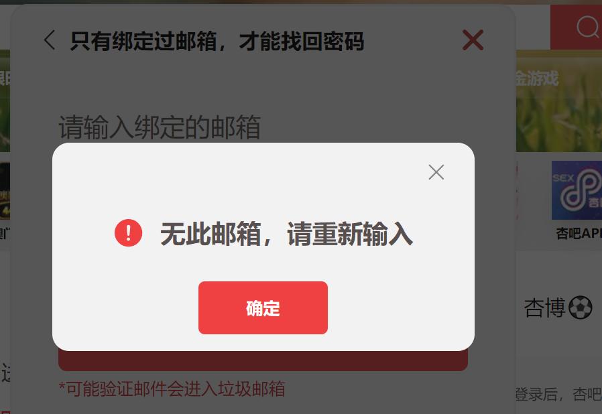Click the 杏吧APP label text
Screen dimensions: 602x414
[579, 233]
